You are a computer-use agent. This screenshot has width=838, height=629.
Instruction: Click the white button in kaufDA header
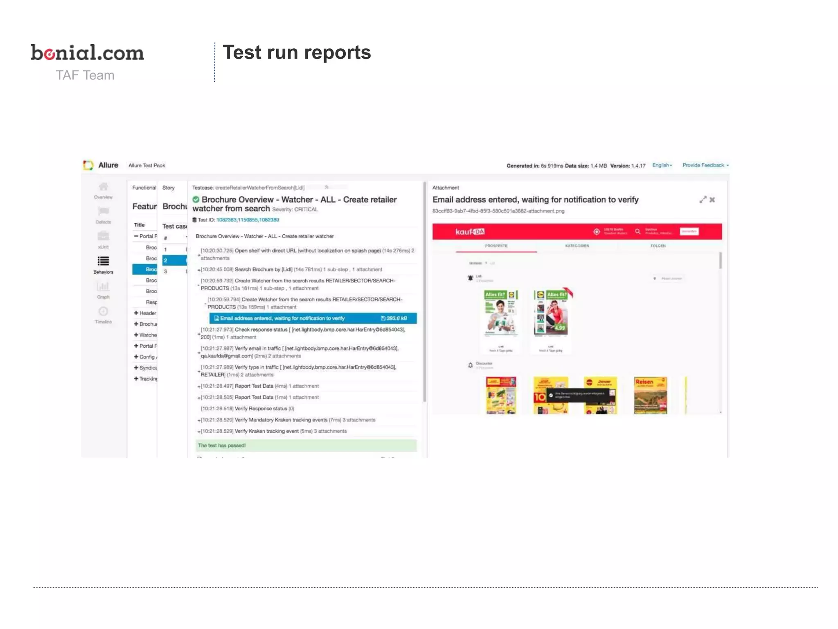(689, 231)
